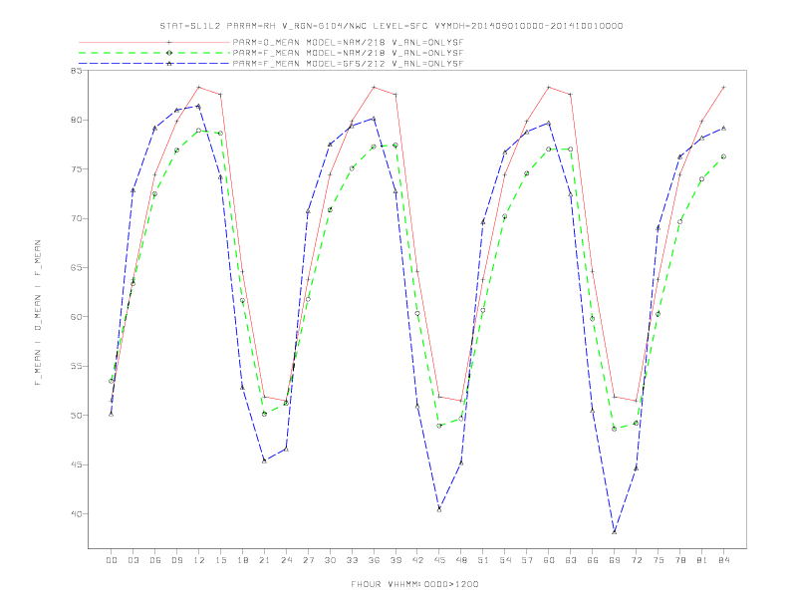Screen dimensions: 789x610
Task: Click x-axis tick label 30
Action: point(330,560)
